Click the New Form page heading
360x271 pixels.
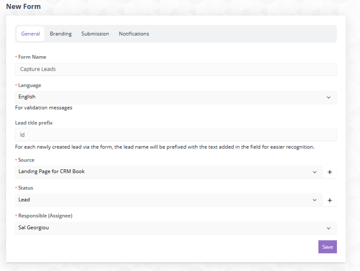[x=24, y=6]
